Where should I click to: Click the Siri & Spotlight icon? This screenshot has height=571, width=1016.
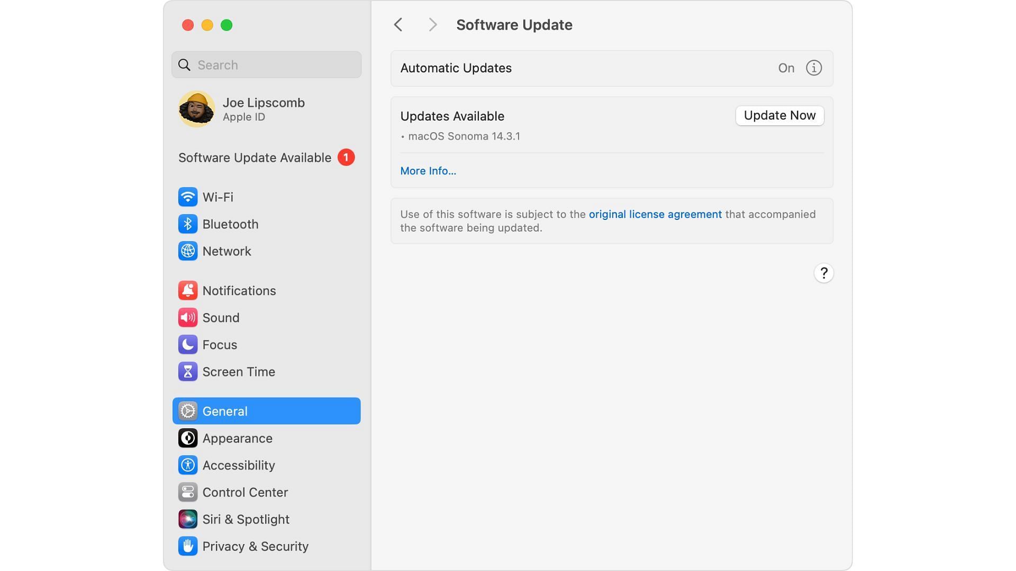[187, 519]
